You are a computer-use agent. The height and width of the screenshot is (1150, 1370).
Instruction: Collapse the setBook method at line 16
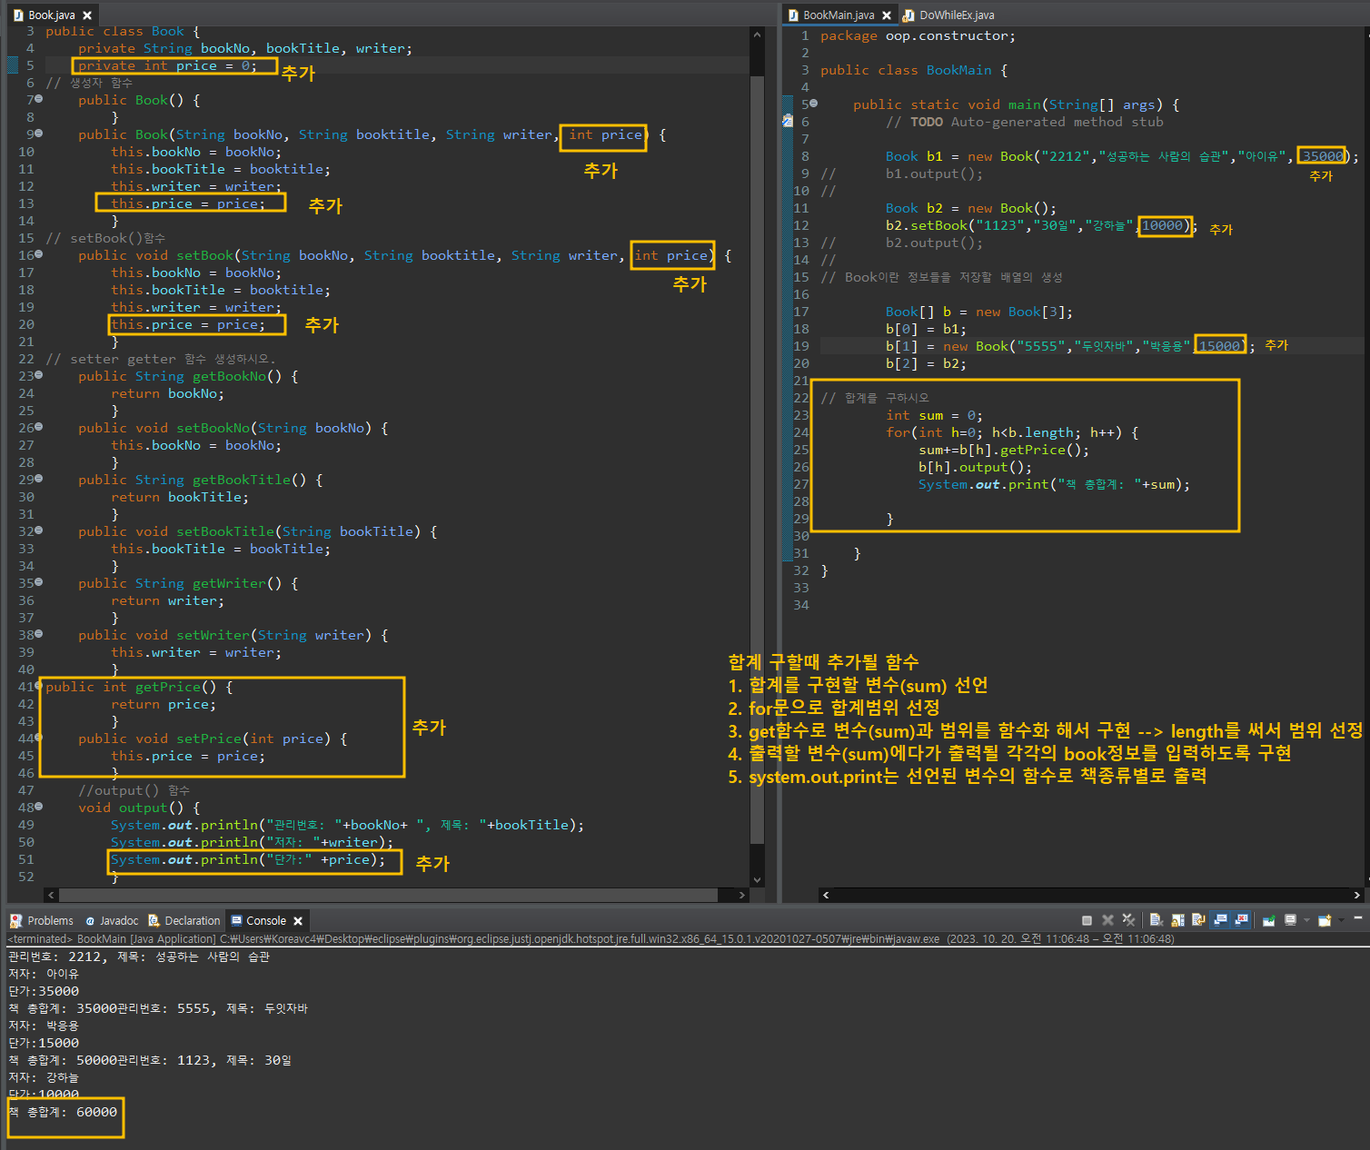pyautogui.click(x=38, y=254)
